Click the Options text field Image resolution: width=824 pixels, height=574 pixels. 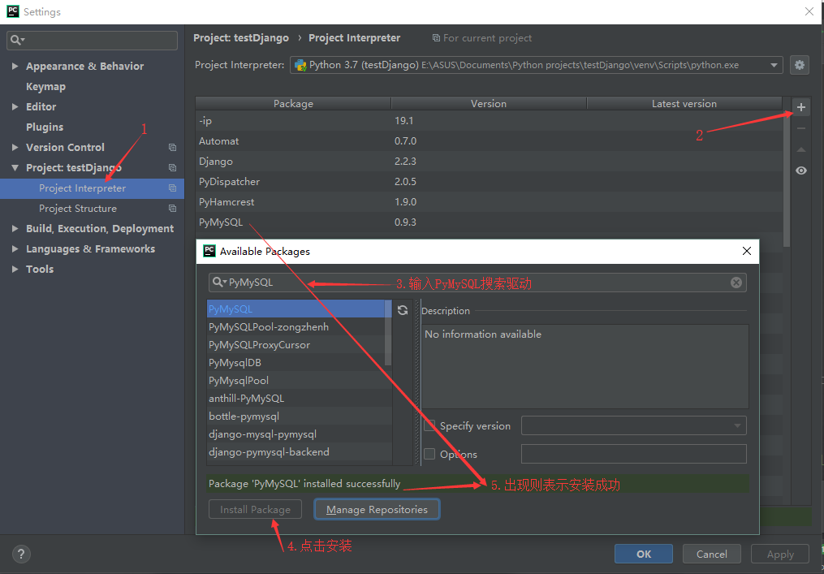pyautogui.click(x=633, y=454)
